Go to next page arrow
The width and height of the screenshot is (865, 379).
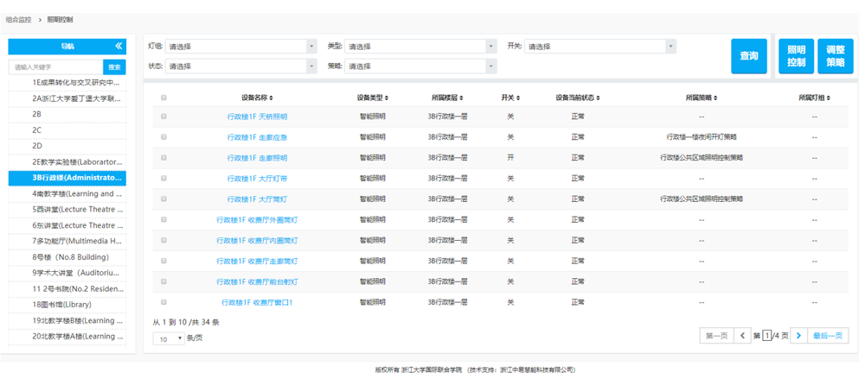tap(798, 336)
